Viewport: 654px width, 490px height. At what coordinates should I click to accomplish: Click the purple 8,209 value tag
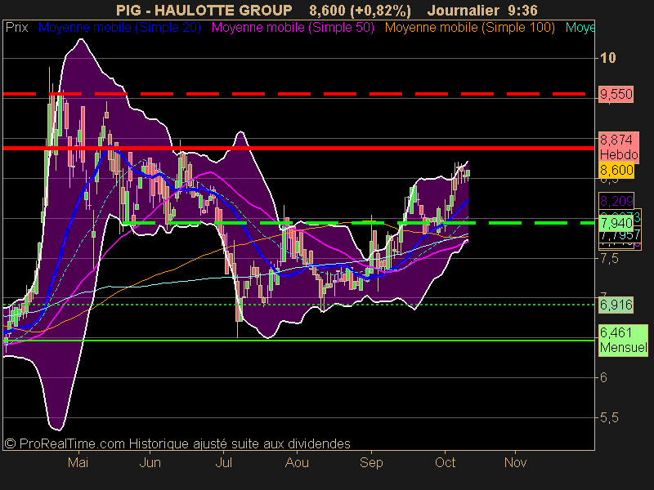tap(616, 201)
